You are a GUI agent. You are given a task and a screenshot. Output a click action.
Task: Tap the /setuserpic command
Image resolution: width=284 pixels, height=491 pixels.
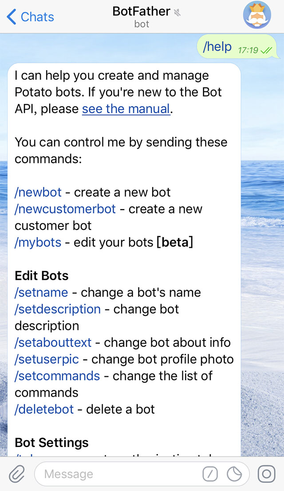(x=47, y=359)
